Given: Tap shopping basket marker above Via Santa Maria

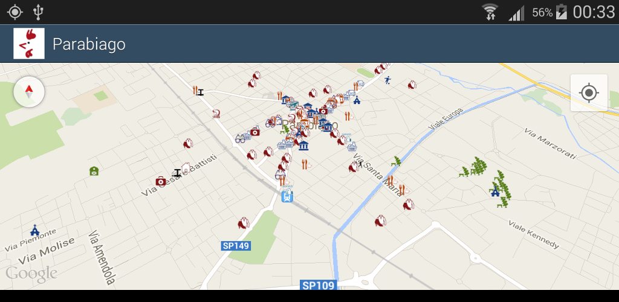Looking at the screenshot, I should pyautogui.click(x=352, y=147).
